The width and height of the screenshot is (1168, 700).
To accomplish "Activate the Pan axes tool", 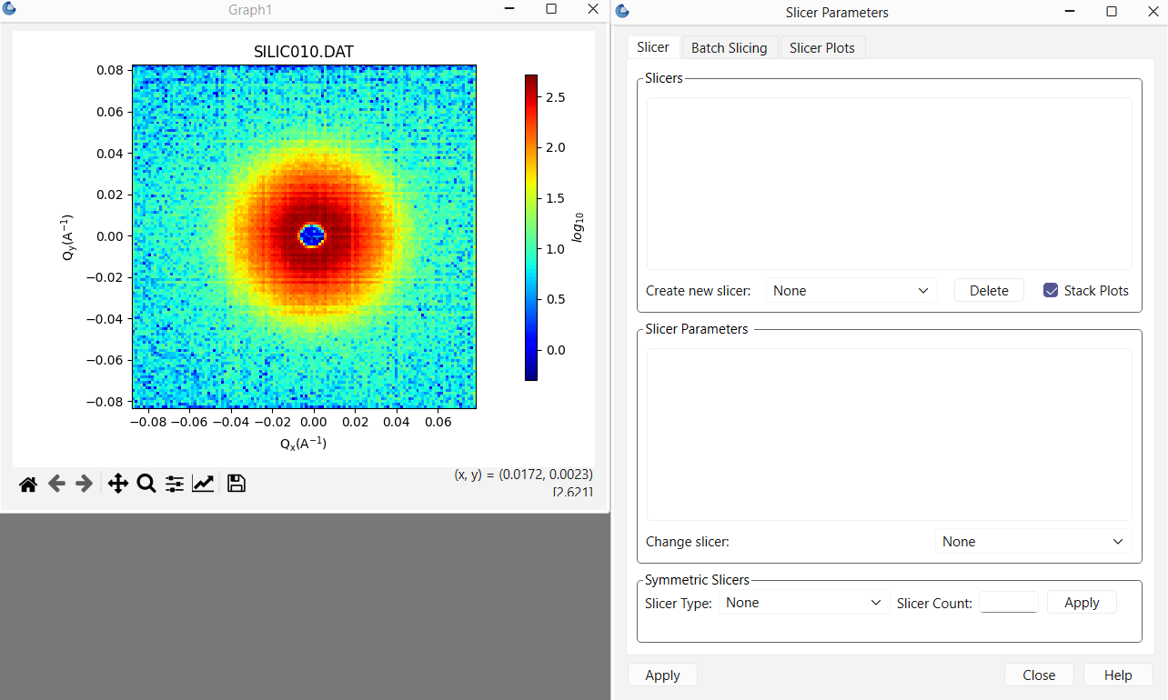I will point(117,484).
